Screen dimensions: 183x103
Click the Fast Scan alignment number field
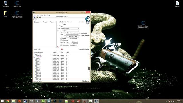click(69, 43)
